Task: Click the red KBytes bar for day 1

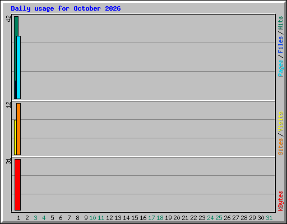Action: pyautogui.click(x=17, y=185)
